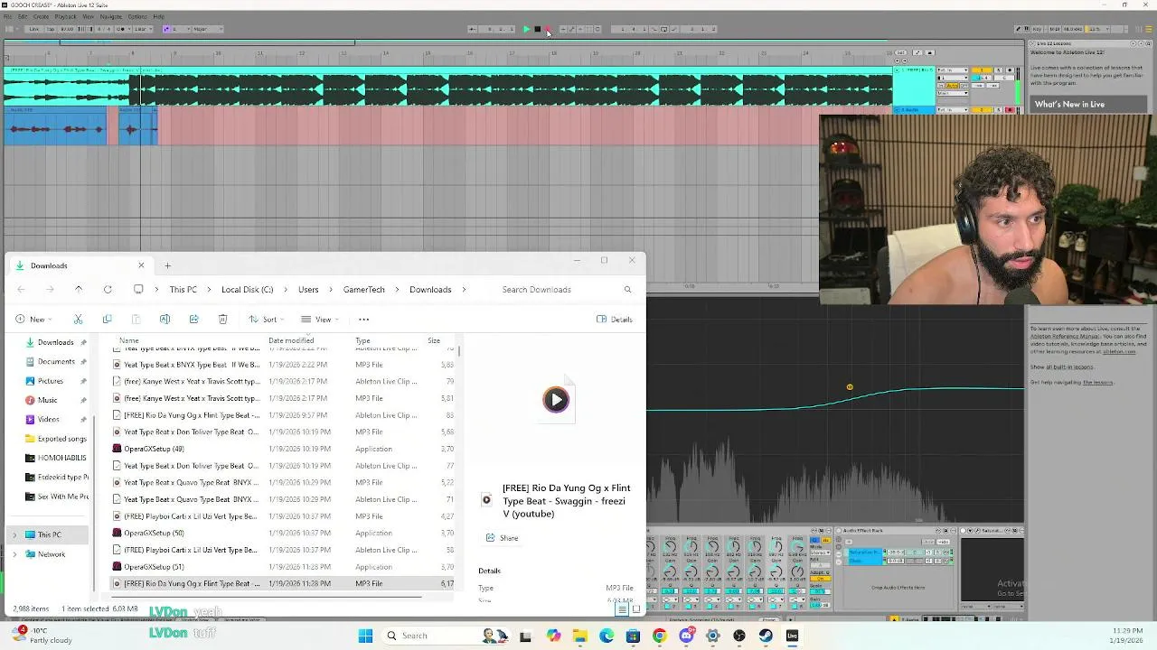The image size is (1157, 650).
Task: Expand the Network tree node
Action: [14, 554]
